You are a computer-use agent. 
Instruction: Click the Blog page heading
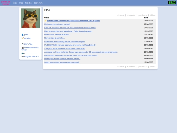point(47,10)
